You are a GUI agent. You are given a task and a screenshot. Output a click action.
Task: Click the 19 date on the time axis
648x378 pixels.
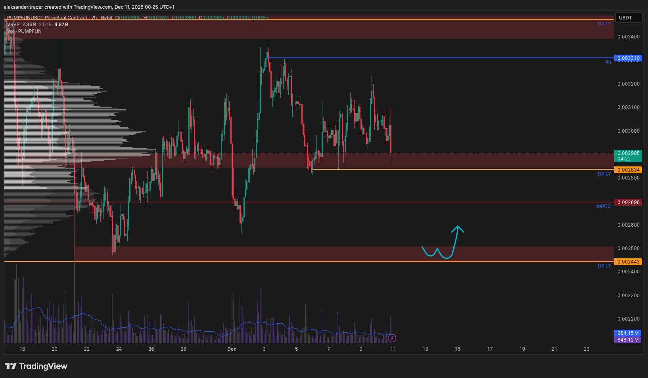point(522,349)
